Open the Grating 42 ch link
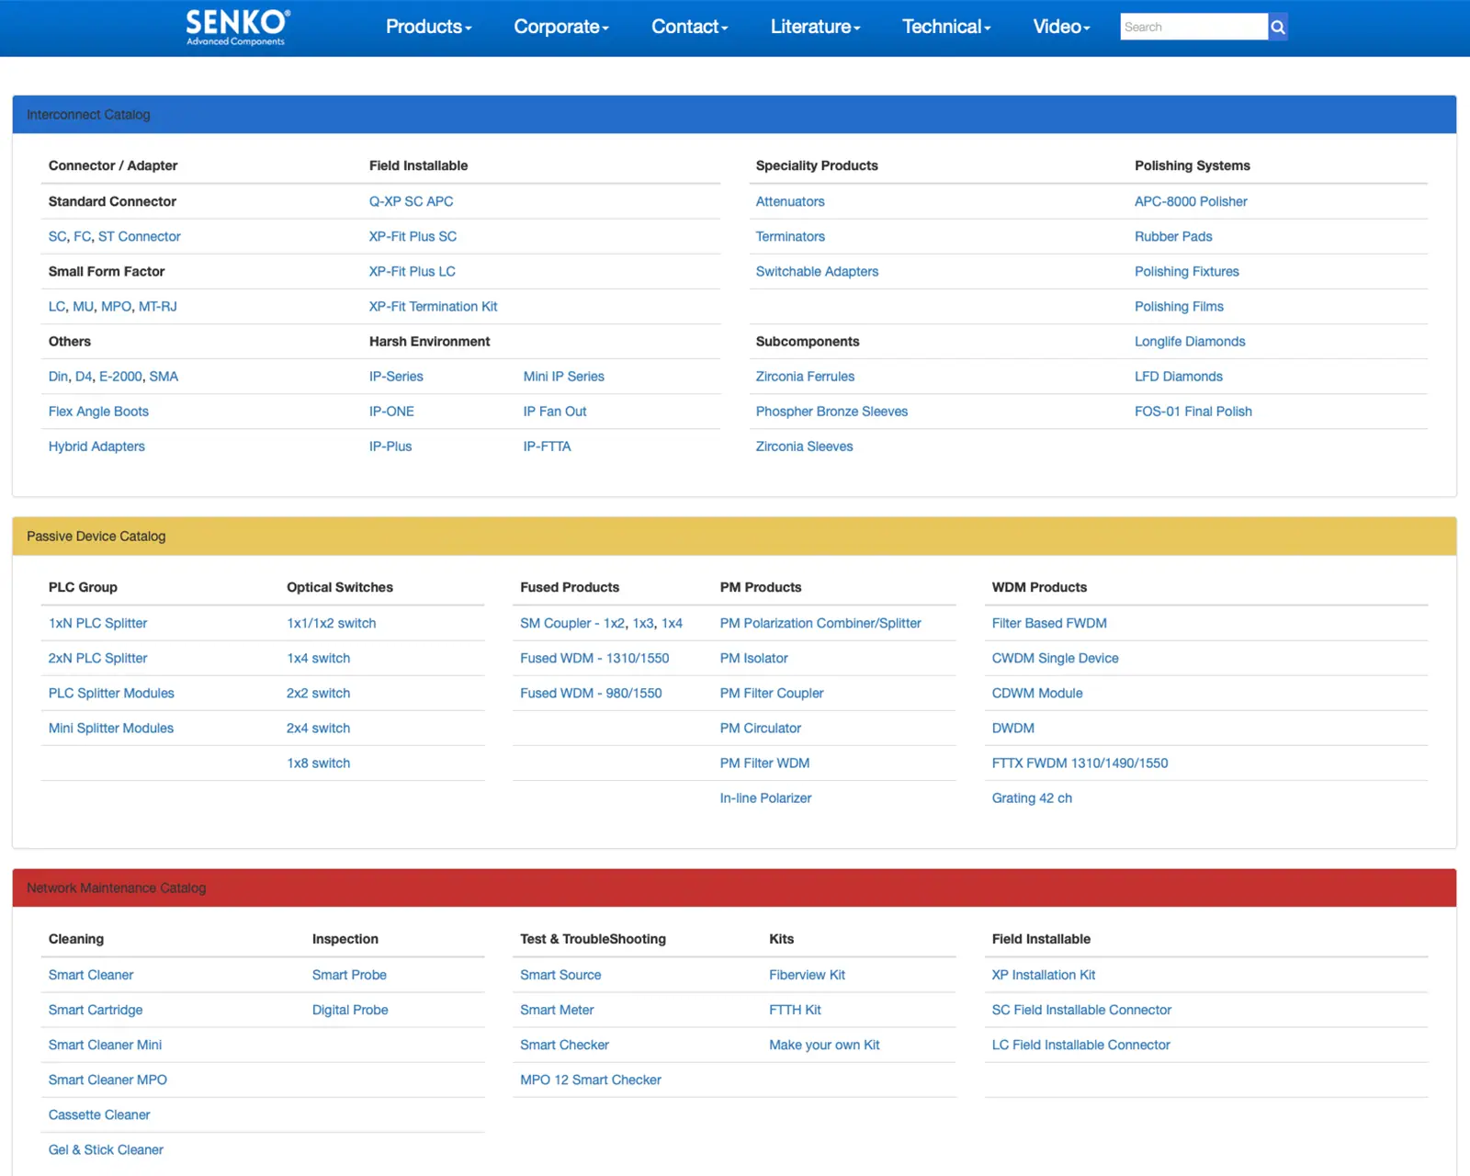 coord(1032,797)
